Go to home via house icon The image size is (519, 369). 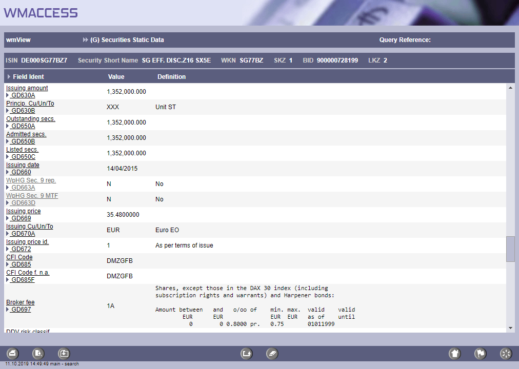tap(455, 354)
